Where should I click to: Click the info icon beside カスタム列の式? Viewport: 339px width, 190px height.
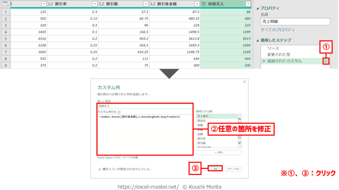click(119, 112)
